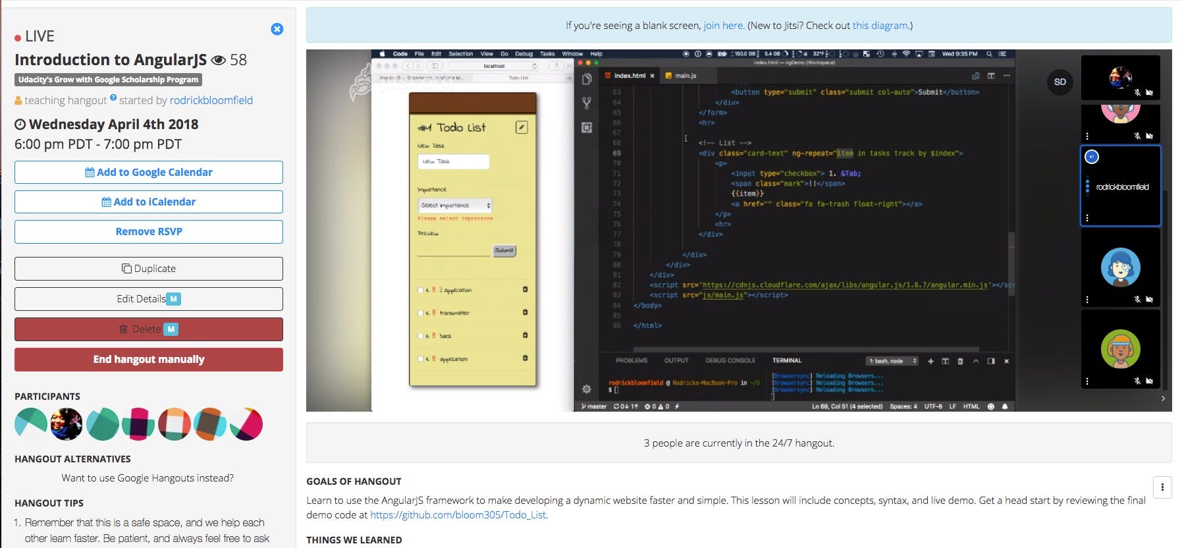Open the 'Select importance' dropdown

tap(454, 205)
